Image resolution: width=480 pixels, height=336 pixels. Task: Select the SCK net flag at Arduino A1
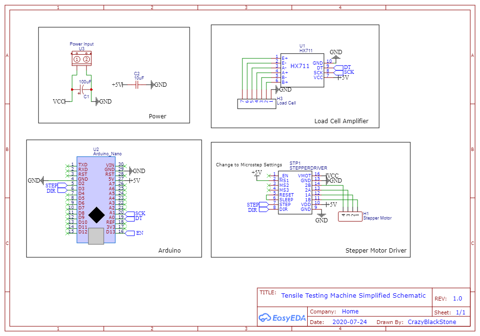[135, 213]
